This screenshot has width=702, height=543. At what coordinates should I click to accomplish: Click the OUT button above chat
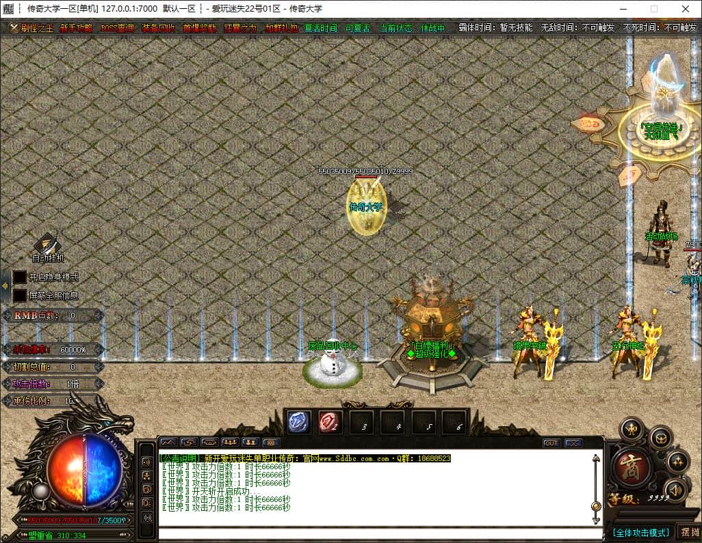(x=551, y=443)
